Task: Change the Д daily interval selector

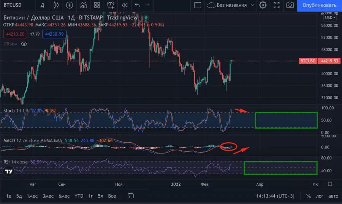Action: click(42, 5)
